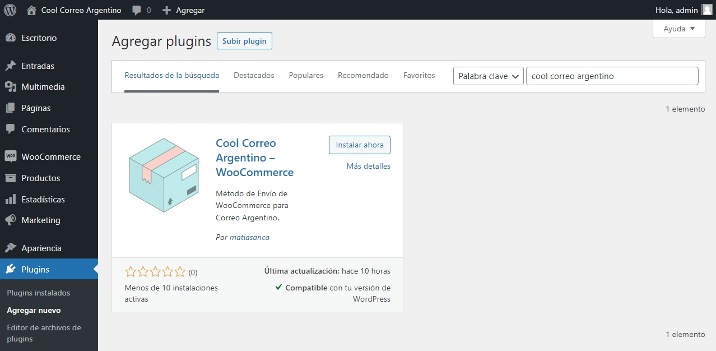This screenshot has width=716, height=351.
Task: Click the plugin box thumbnail image
Action: [164, 175]
